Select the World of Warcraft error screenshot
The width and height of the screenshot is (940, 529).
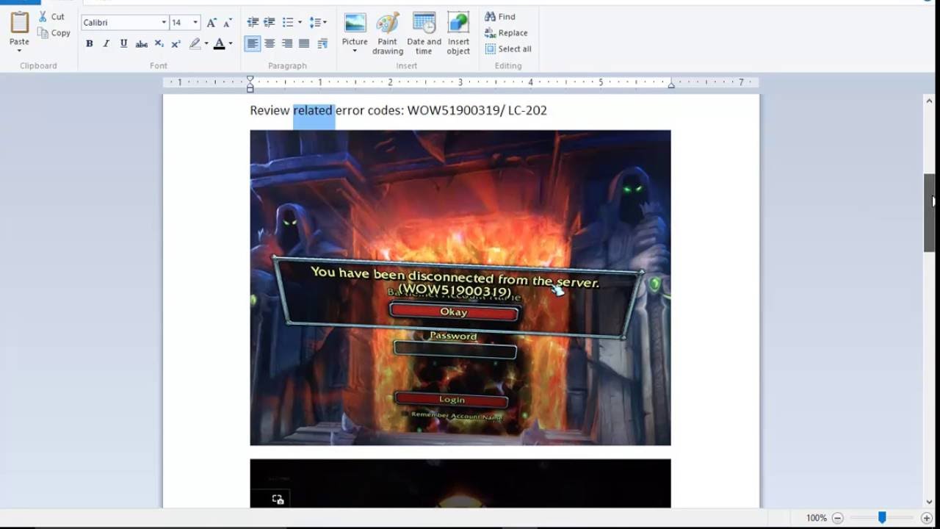coord(460,287)
